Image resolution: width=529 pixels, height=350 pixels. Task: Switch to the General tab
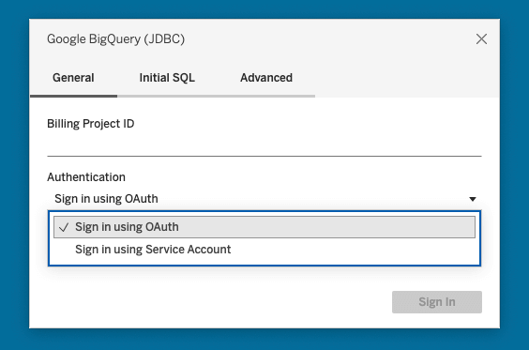coord(73,78)
